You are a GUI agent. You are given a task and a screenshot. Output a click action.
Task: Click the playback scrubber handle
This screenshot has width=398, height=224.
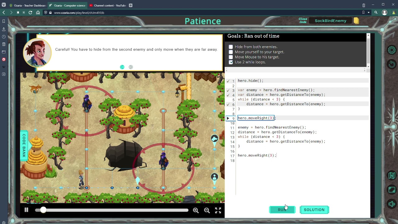pyautogui.click(x=43, y=210)
